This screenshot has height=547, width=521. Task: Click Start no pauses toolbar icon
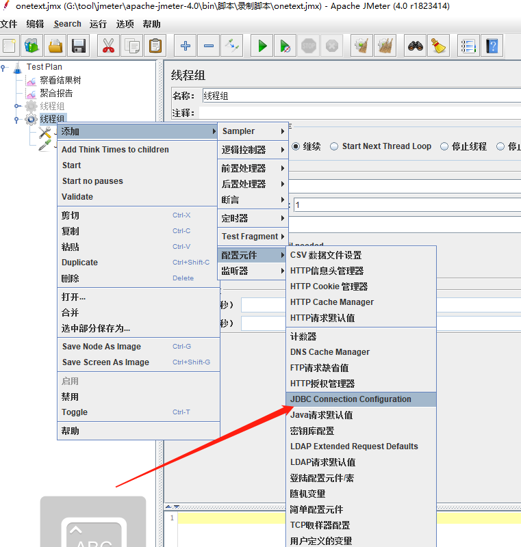click(285, 46)
